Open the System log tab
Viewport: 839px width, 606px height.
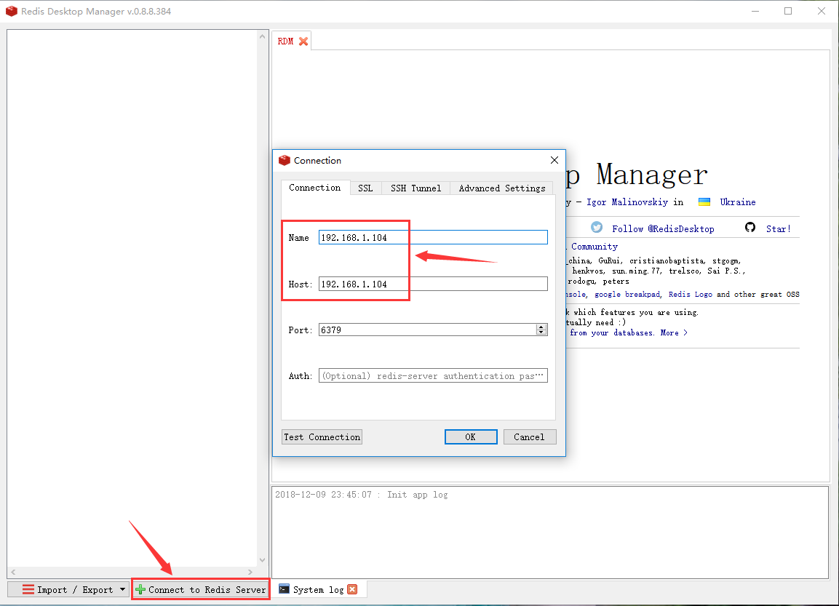(319, 589)
